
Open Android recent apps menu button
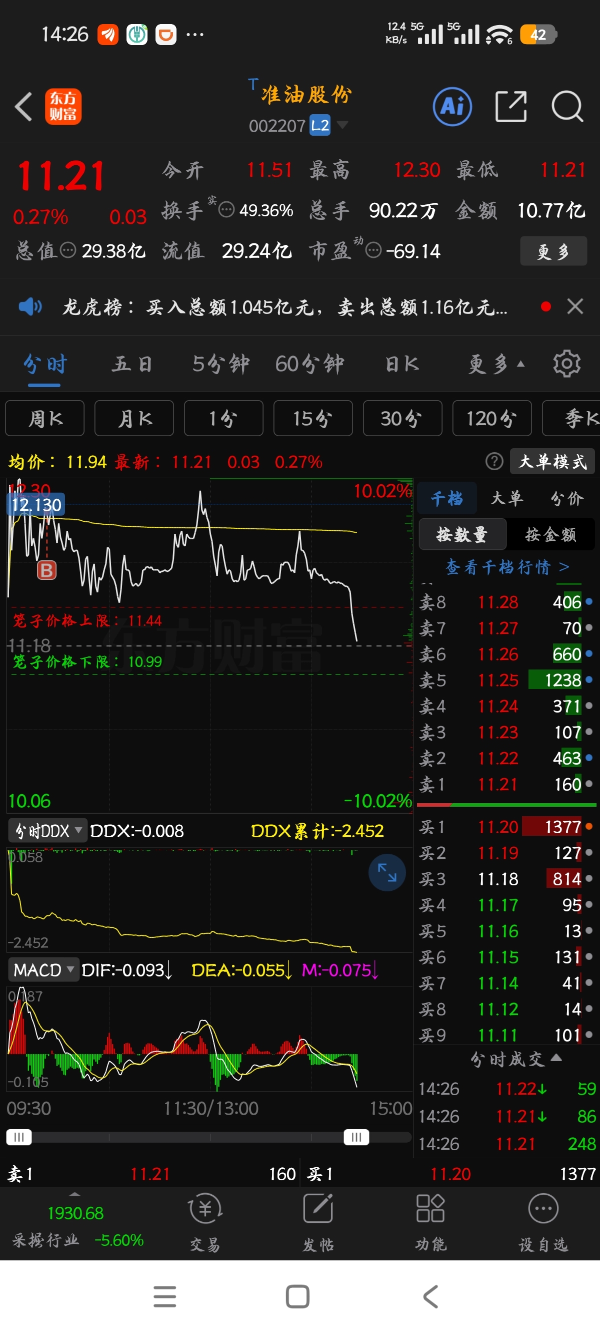165,1297
